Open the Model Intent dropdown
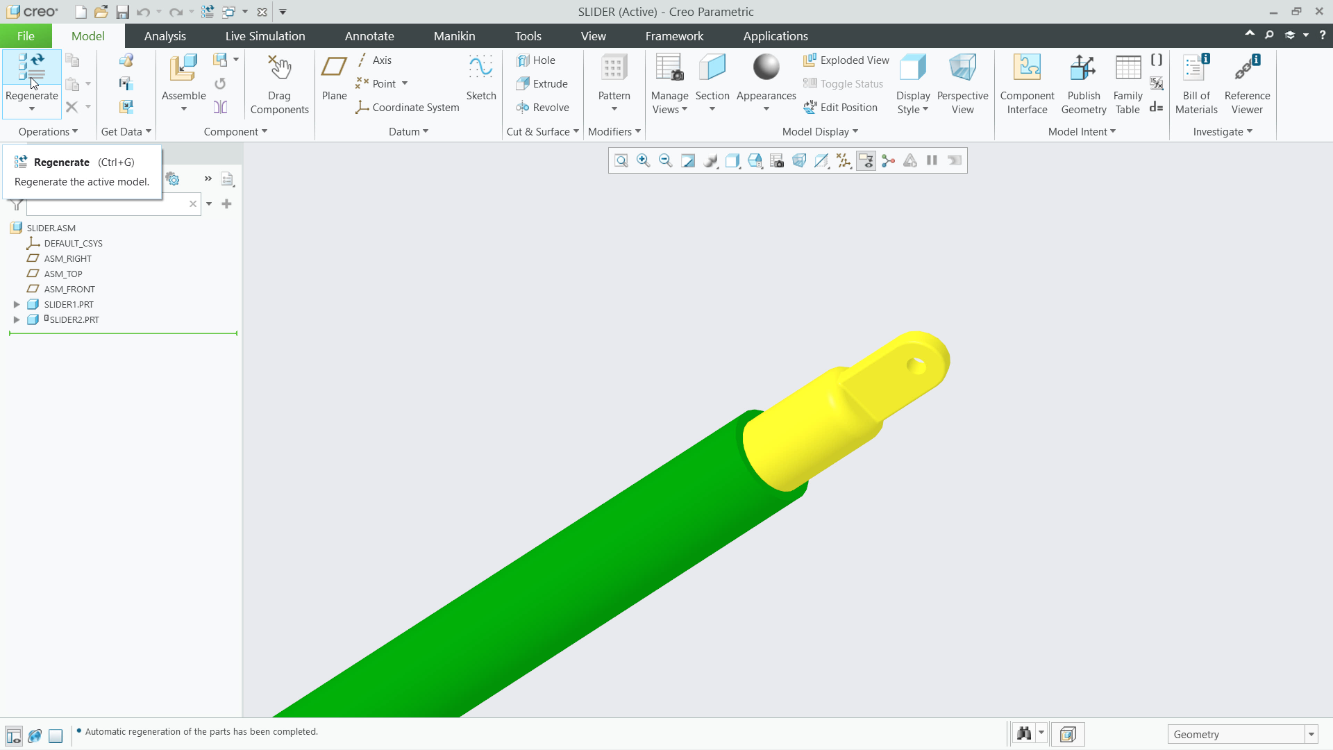Screen dimensions: 1333x750 [x=1082, y=131]
